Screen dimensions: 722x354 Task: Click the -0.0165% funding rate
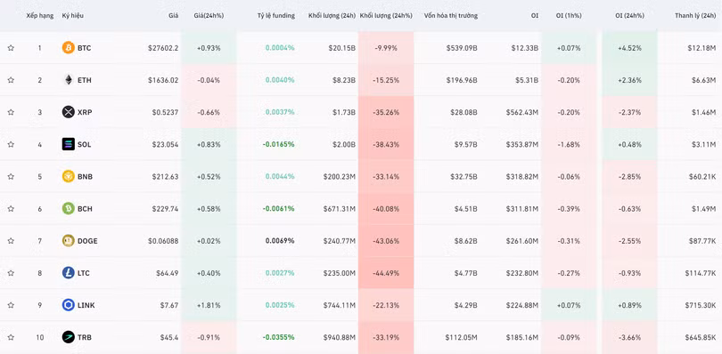tap(279, 144)
